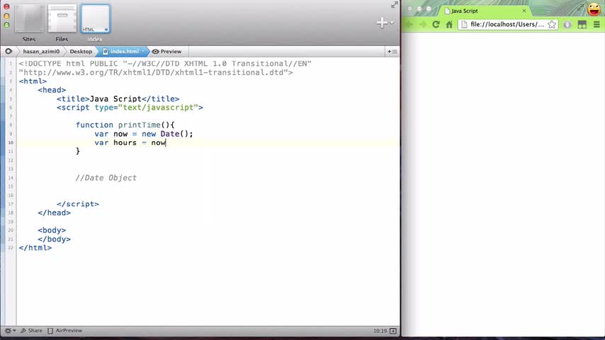Click the Share button in the status bar
Image resolution: width=605 pixels, height=340 pixels.
31,331
